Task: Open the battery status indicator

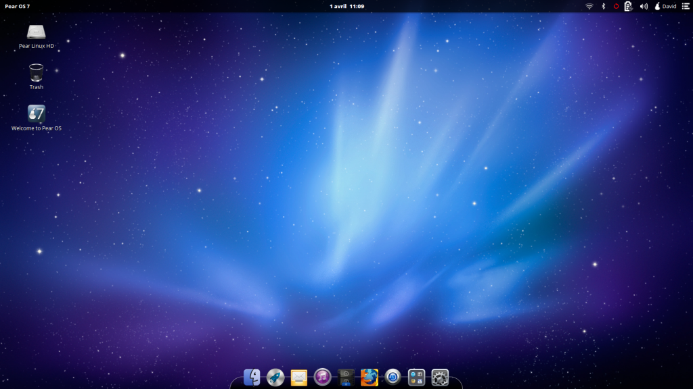Action: [x=628, y=6]
